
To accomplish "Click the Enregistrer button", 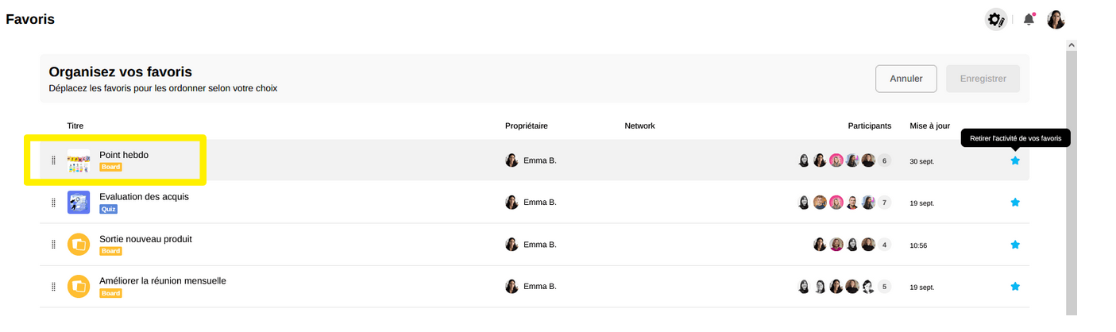I will click(x=983, y=79).
